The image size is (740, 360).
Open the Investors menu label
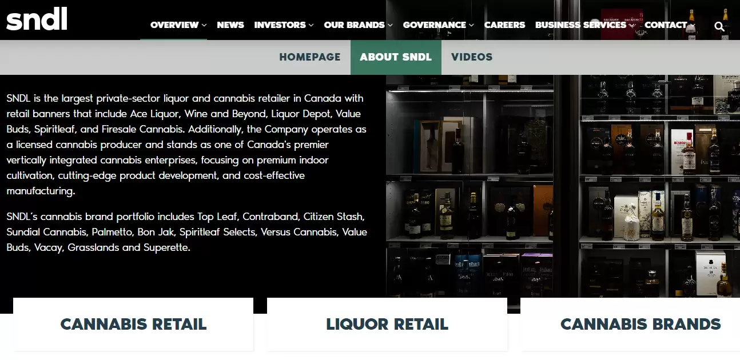point(280,25)
